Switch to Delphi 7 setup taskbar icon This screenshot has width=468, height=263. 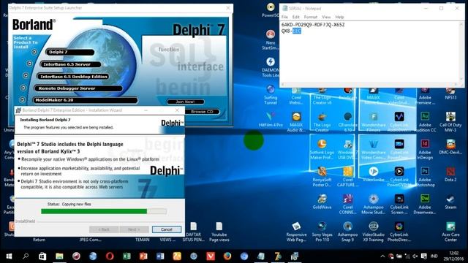[278, 256]
